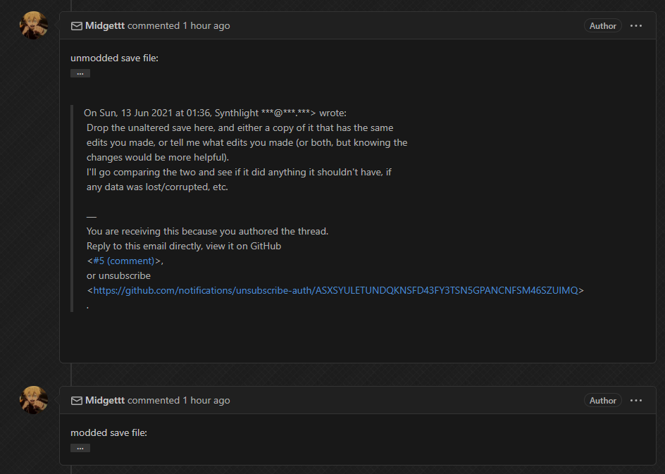The width and height of the screenshot is (665, 474).
Task: Open Midgettt's profile via the top avatar
Action: [32, 24]
